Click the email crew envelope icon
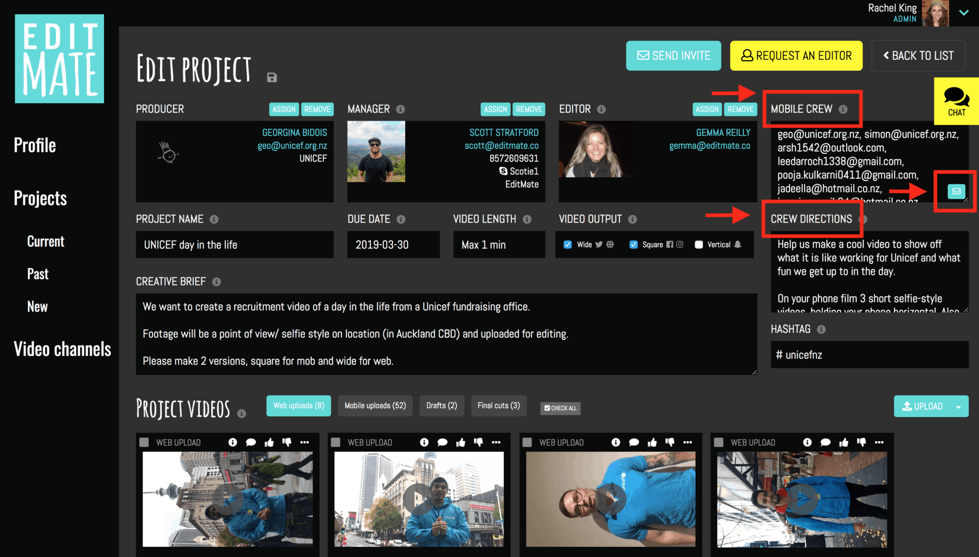 click(x=956, y=191)
